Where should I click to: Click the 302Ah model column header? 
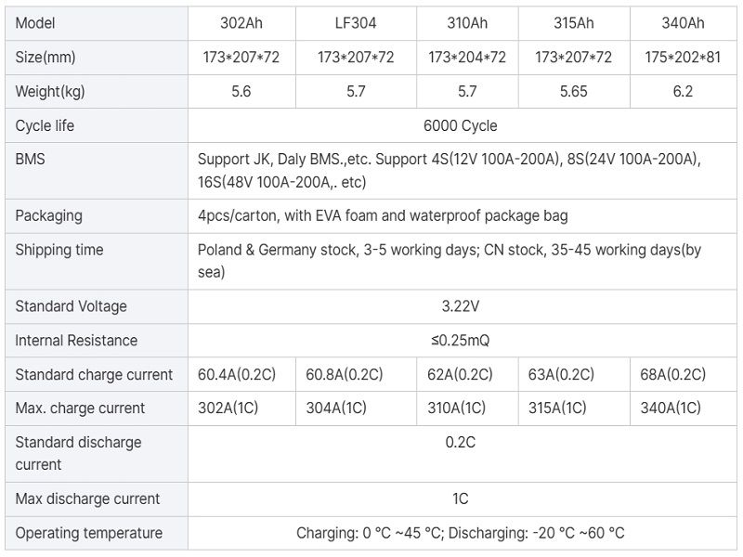(240, 24)
